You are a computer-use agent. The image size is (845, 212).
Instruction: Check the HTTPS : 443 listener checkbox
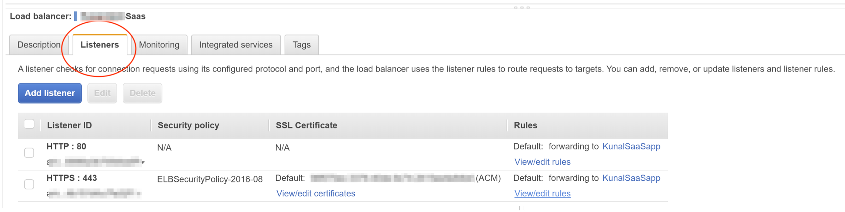coord(29,184)
